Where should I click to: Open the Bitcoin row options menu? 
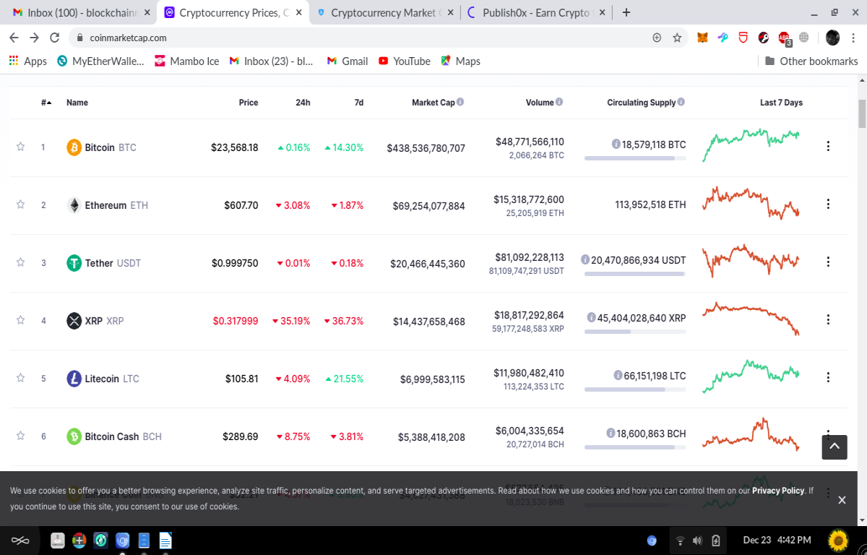coord(828,147)
